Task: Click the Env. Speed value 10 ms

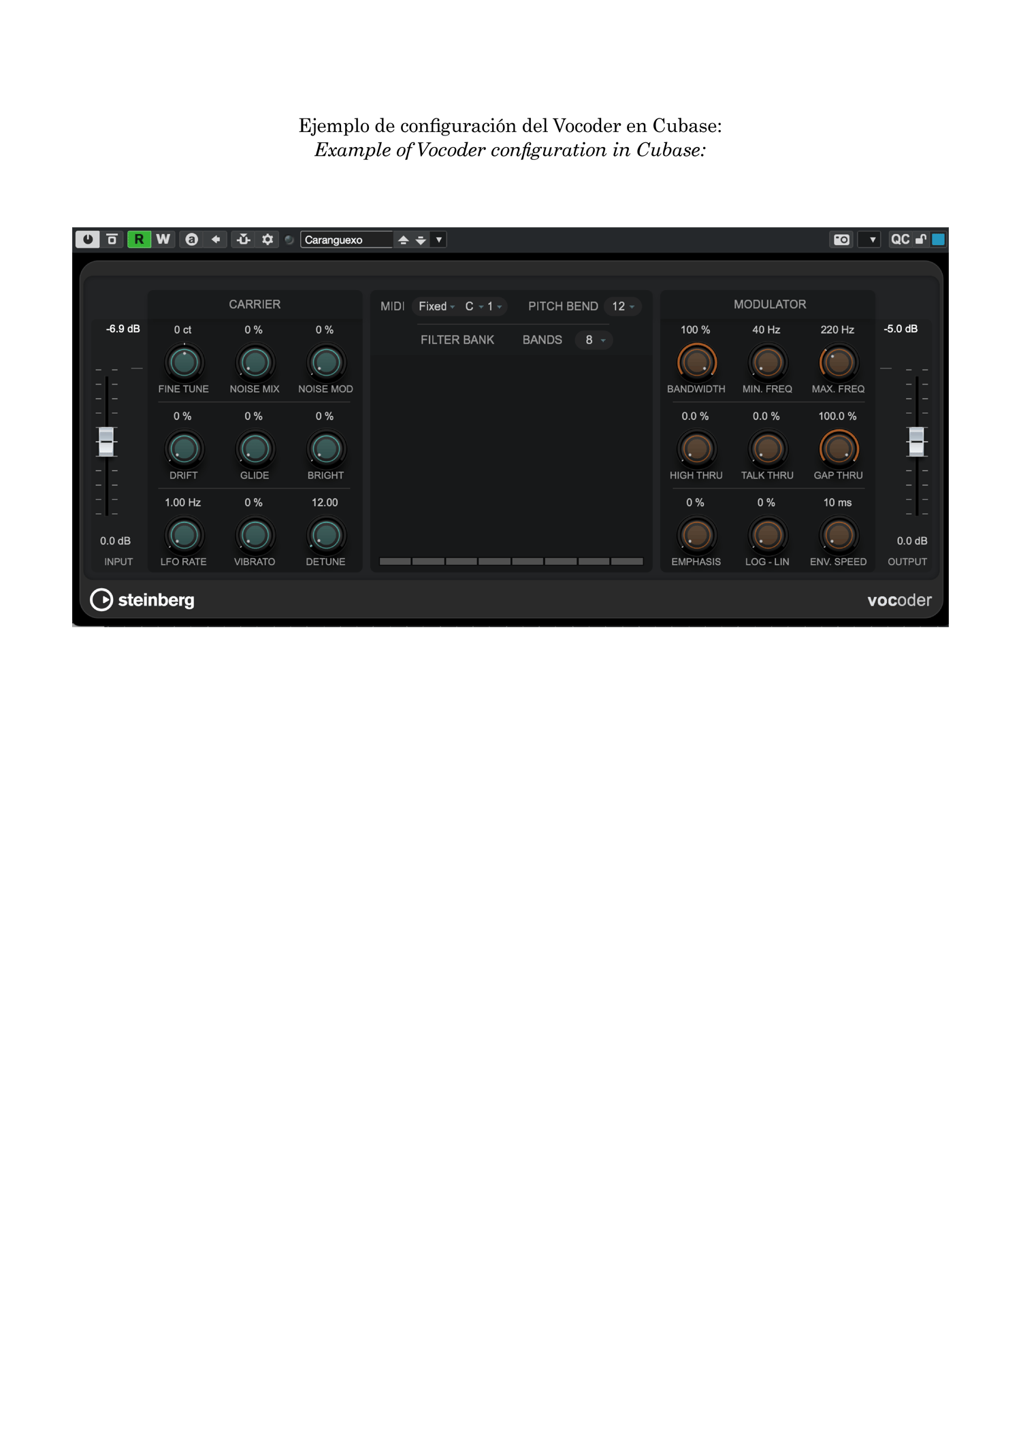Action: [837, 502]
